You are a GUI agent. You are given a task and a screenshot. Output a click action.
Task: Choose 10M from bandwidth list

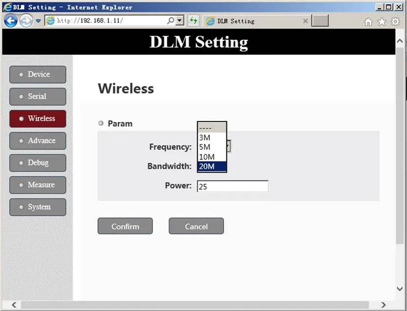(212, 157)
